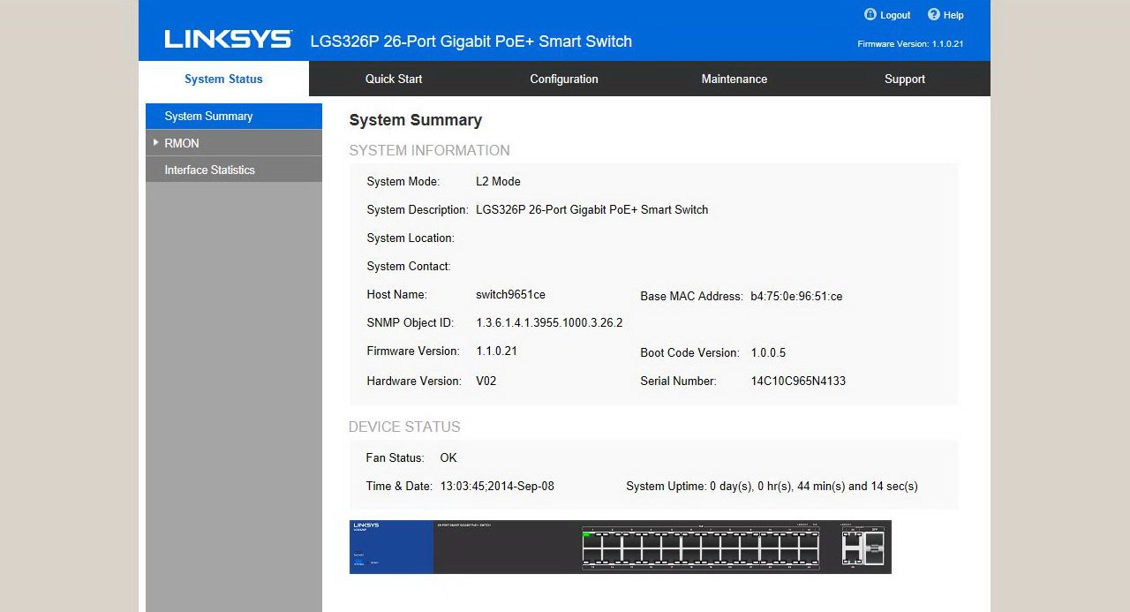This screenshot has width=1130, height=612.
Task: Click the LGS326P product title in header
Action: click(471, 42)
